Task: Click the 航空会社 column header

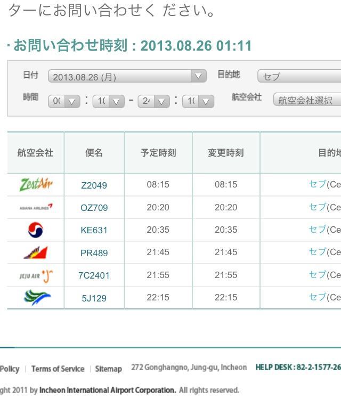Action: (36, 152)
